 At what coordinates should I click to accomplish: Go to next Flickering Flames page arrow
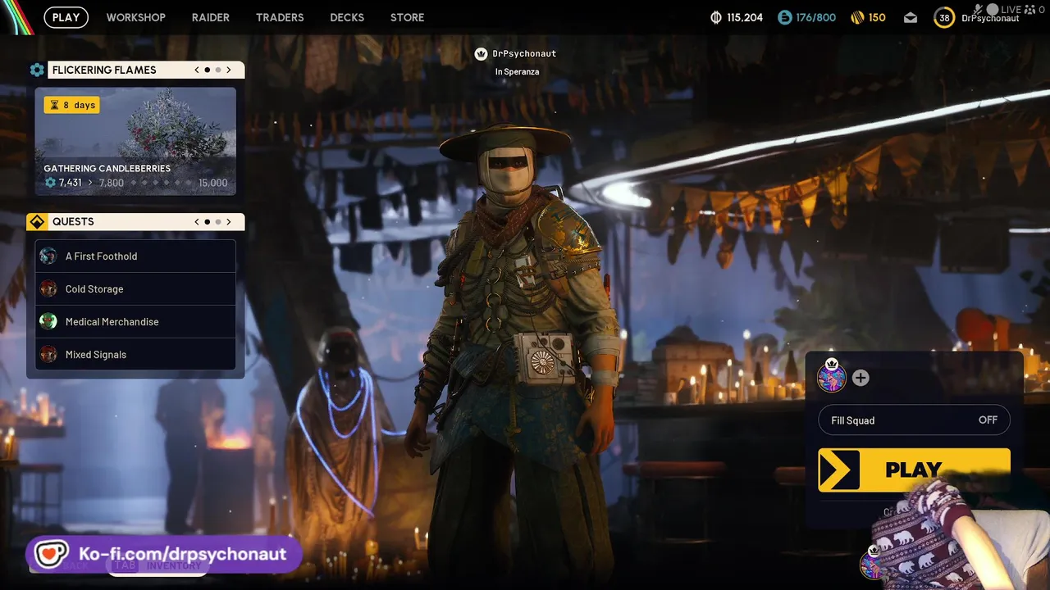[229, 70]
